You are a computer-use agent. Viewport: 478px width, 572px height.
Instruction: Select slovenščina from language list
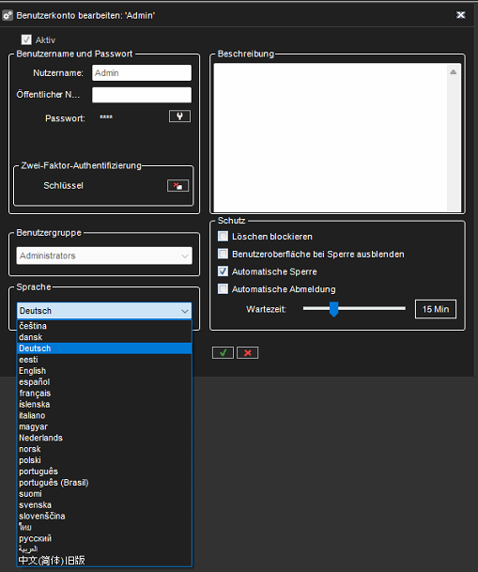coord(104,517)
